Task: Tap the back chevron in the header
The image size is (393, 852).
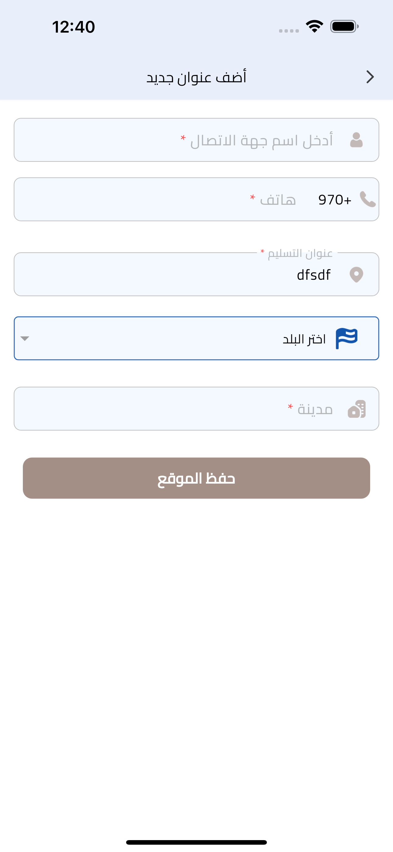Action: pos(370,77)
